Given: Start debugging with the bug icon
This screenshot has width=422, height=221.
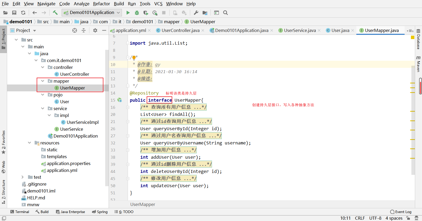Looking at the screenshot, I should [x=137, y=13].
